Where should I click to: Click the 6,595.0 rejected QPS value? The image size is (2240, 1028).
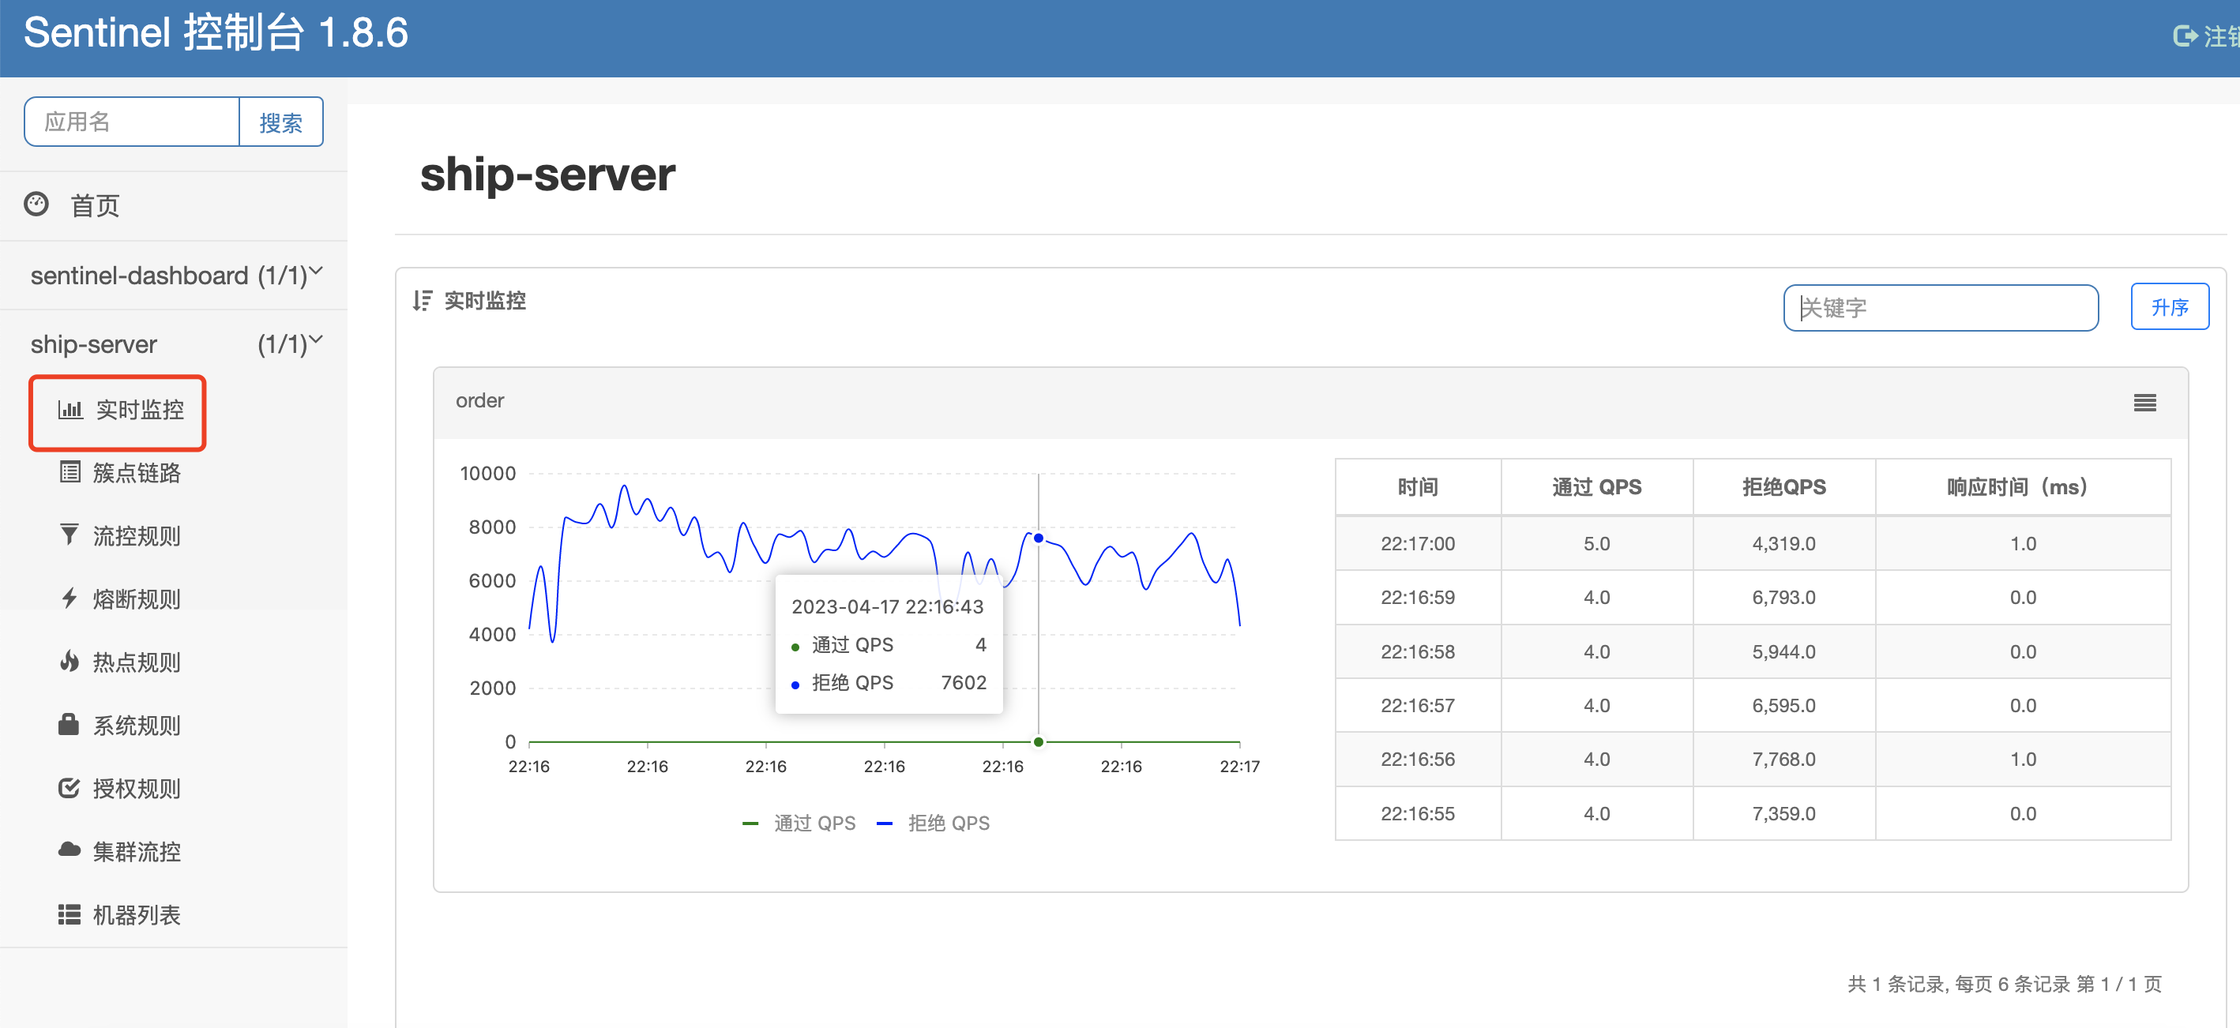click(1783, 706)
